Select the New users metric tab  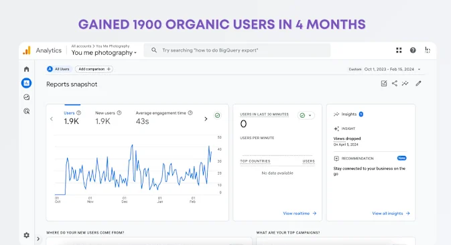[108, 118]
